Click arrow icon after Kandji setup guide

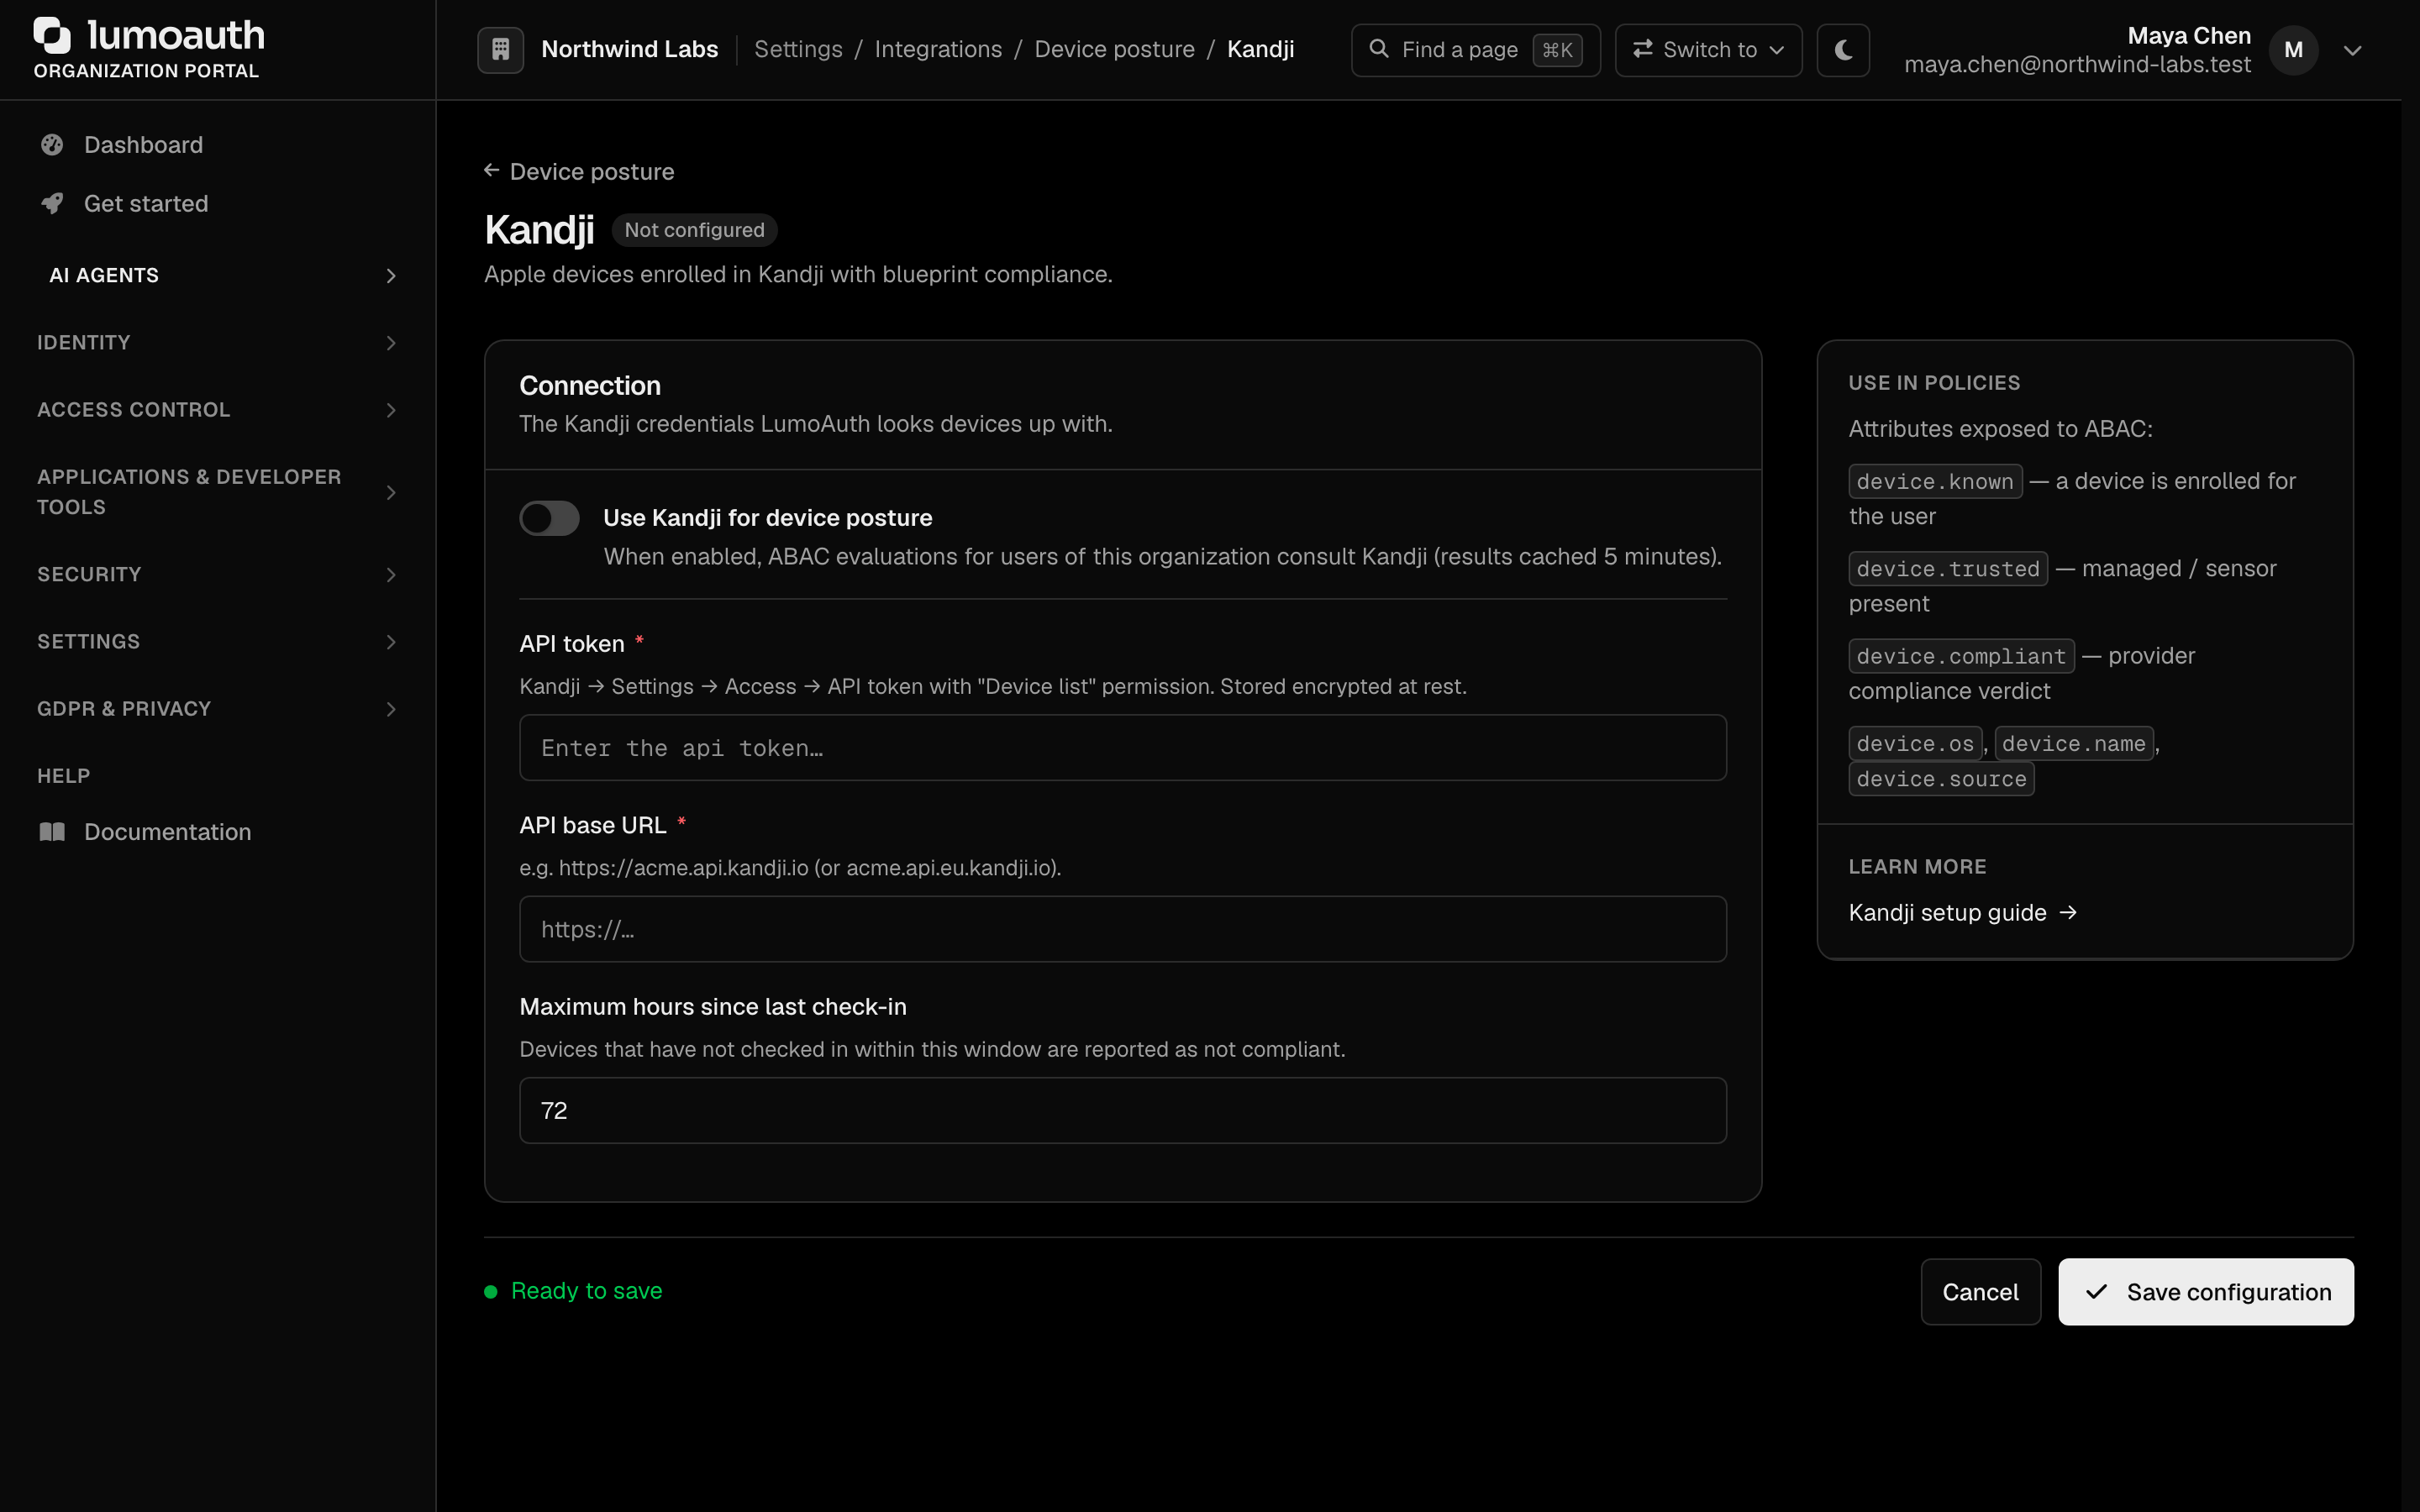point(2068,913)
